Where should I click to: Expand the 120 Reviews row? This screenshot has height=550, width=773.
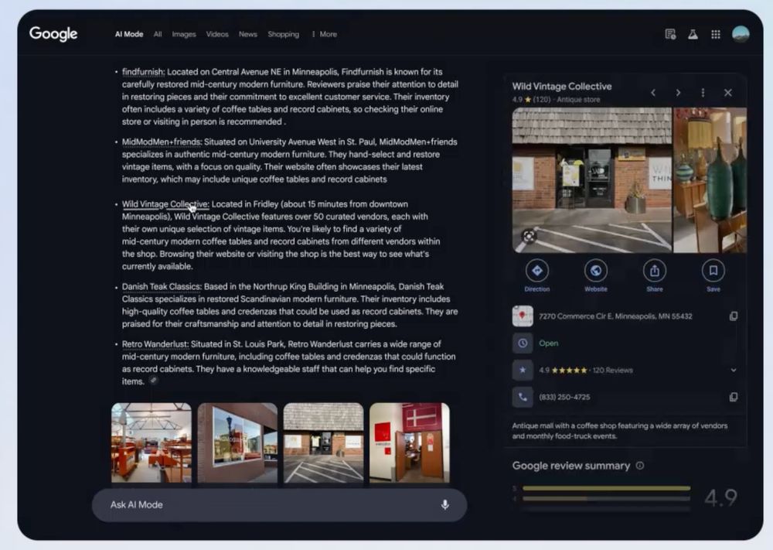pyautogui.click(x=734, y=370)
